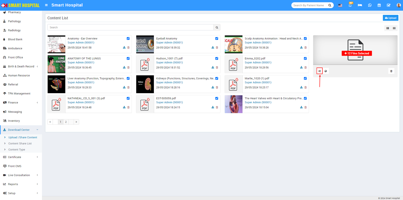Switch to list view layout

click(388, 28)
